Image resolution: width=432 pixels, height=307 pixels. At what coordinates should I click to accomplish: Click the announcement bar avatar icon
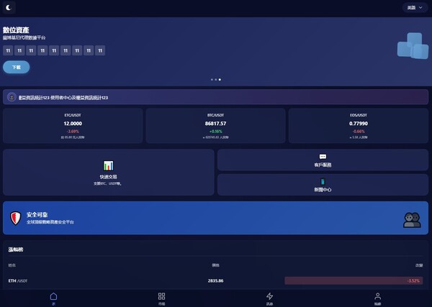(12, 97)
